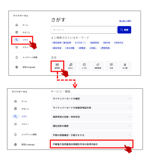153x164 pixels.
Task: Expand the マイナンバーカードの確認 row chevron
Action: point(130,99)
